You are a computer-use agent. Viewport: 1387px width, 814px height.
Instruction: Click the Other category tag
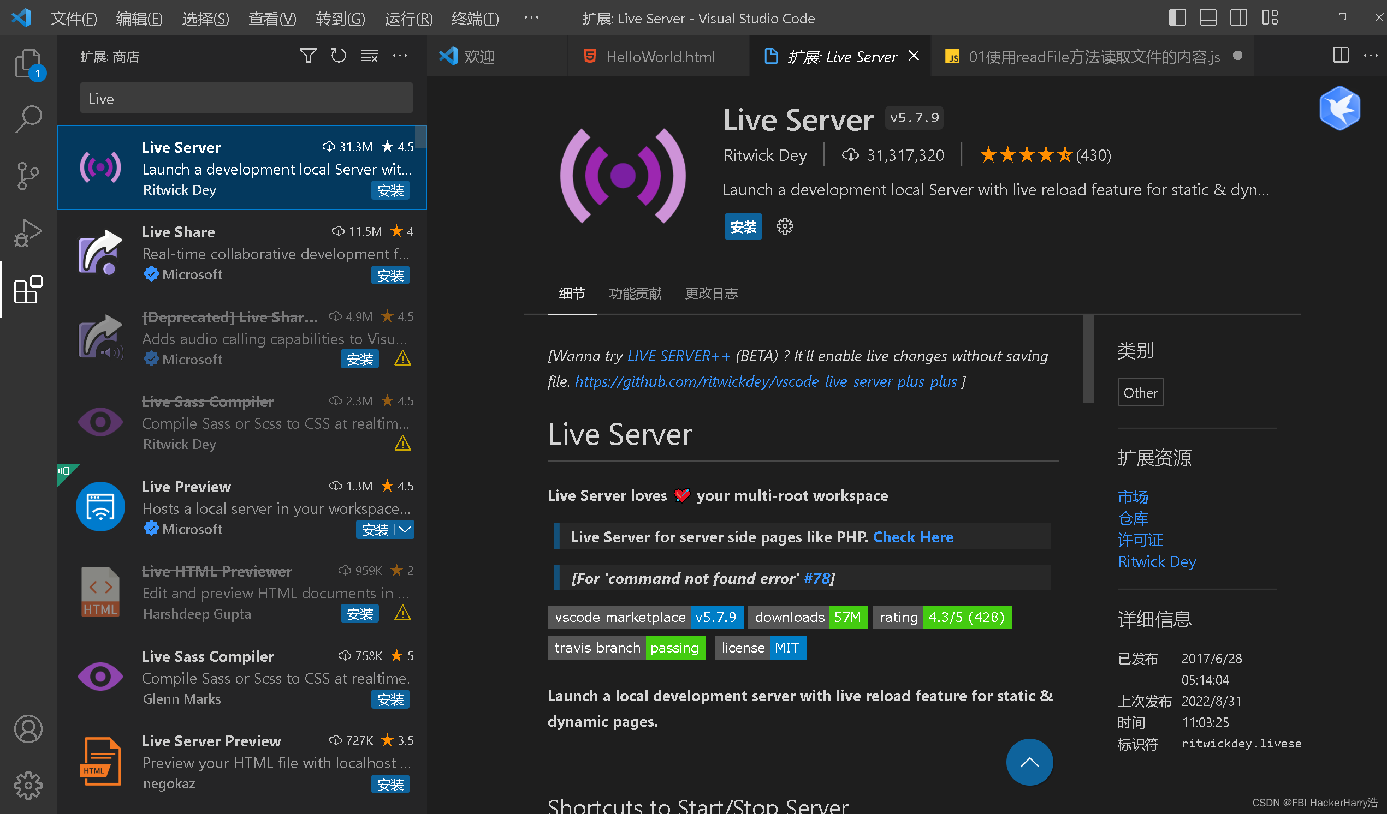pyautogui.click(x=1140, y=393)
